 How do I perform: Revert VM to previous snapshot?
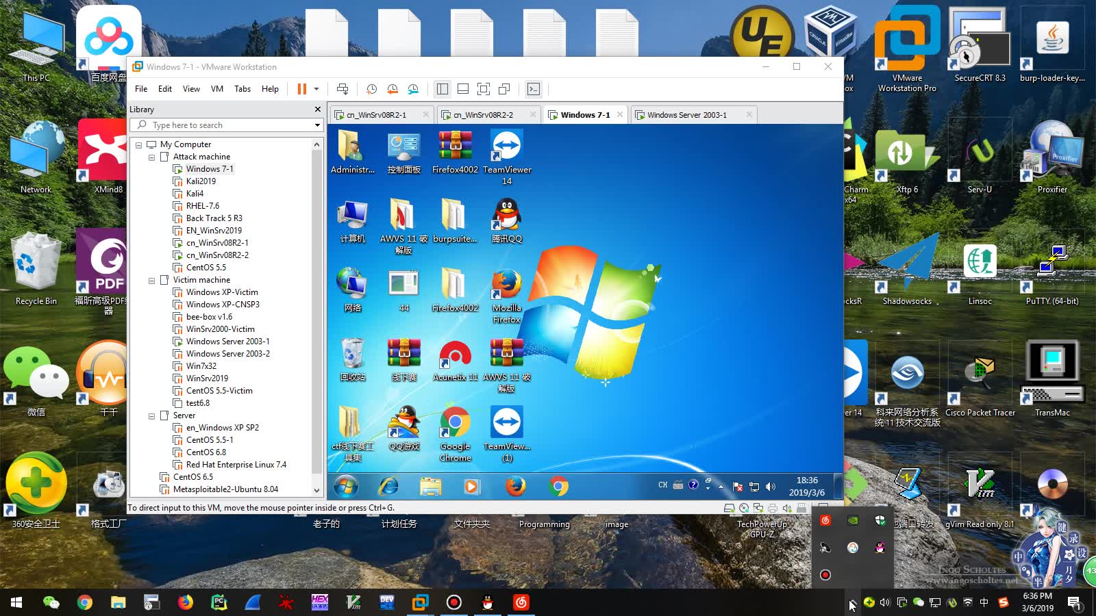point(393,89)
